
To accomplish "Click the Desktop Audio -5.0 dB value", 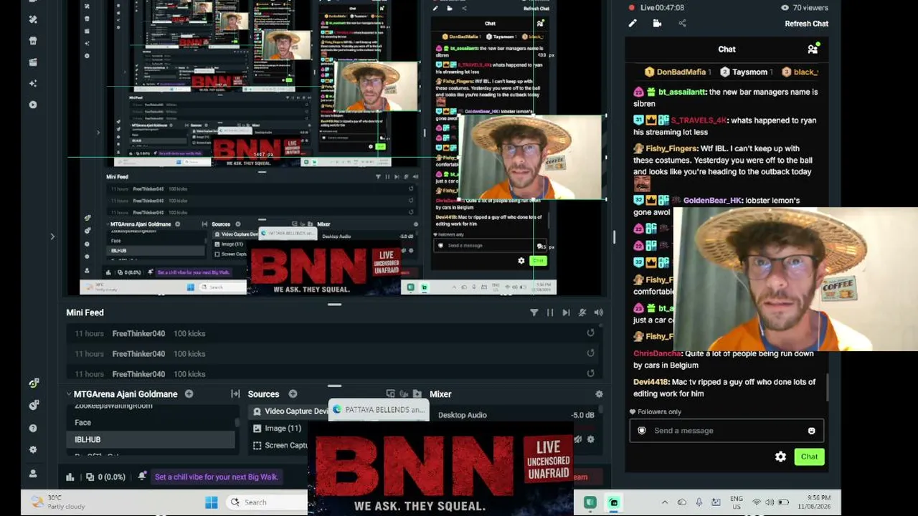I will [582, 415].
